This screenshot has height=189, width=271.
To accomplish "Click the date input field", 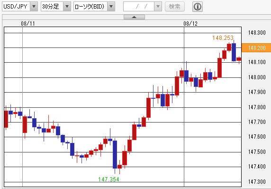I will 139,7.
